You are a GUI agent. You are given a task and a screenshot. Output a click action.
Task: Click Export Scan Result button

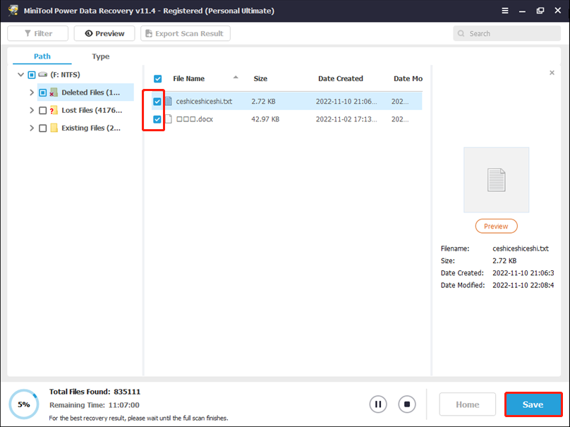[186, 33]
